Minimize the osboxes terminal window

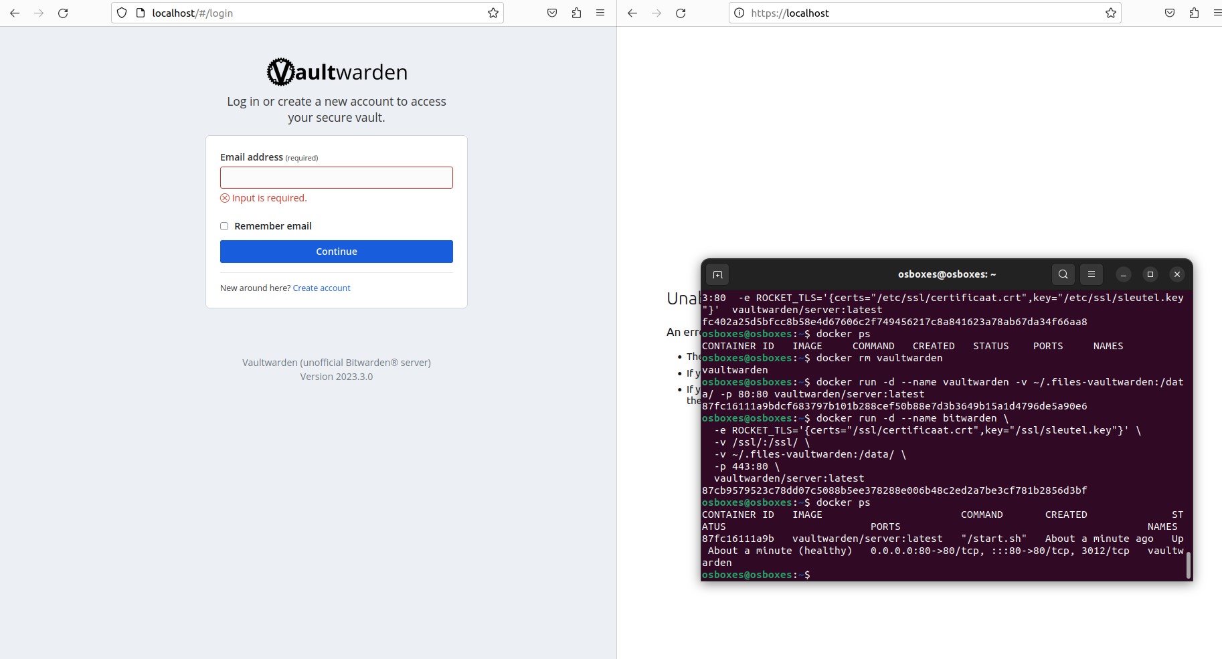(x=1124, y=274)
